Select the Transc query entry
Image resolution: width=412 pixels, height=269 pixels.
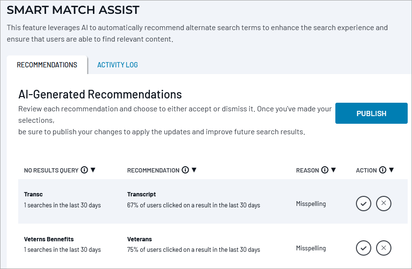click(x=34, y=194)
